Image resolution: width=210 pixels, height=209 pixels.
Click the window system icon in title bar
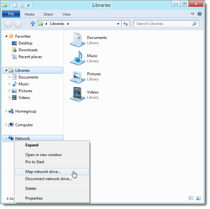[5, 5]
